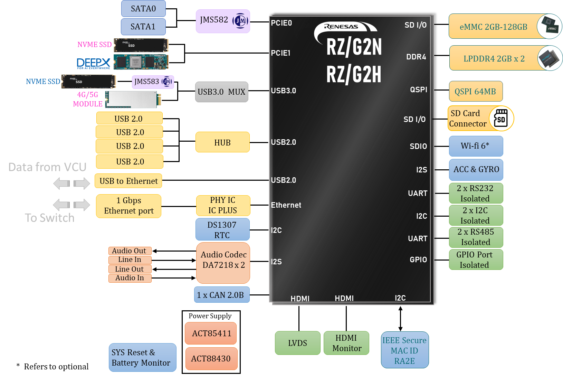Select the LVDS block
This screenshot has height=377, width=563.
pos(298,343)
